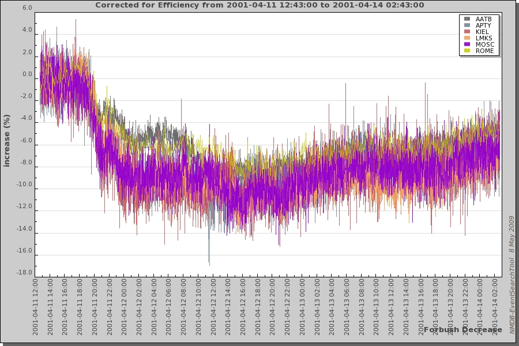
Task: Click the chart title 'Corrected for Efficiency'
Action: click(259, 5)
